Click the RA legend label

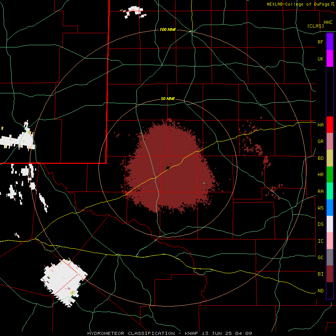[320, 192]
